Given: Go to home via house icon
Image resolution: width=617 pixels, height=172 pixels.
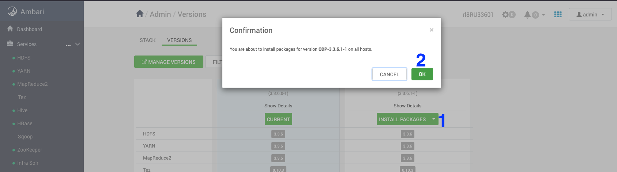Looking at the screenshot, I should (139, 14).
